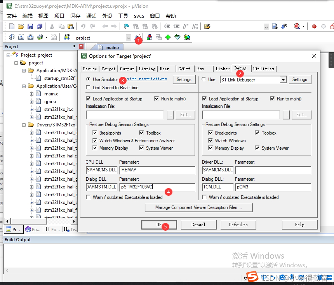
Task: Click the Download LOAD icon
Action: tap(66, 37)
